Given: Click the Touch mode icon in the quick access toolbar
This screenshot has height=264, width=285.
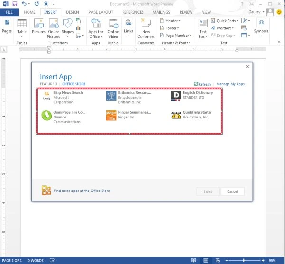Looking at the screenshot, I should coord(46,4).
